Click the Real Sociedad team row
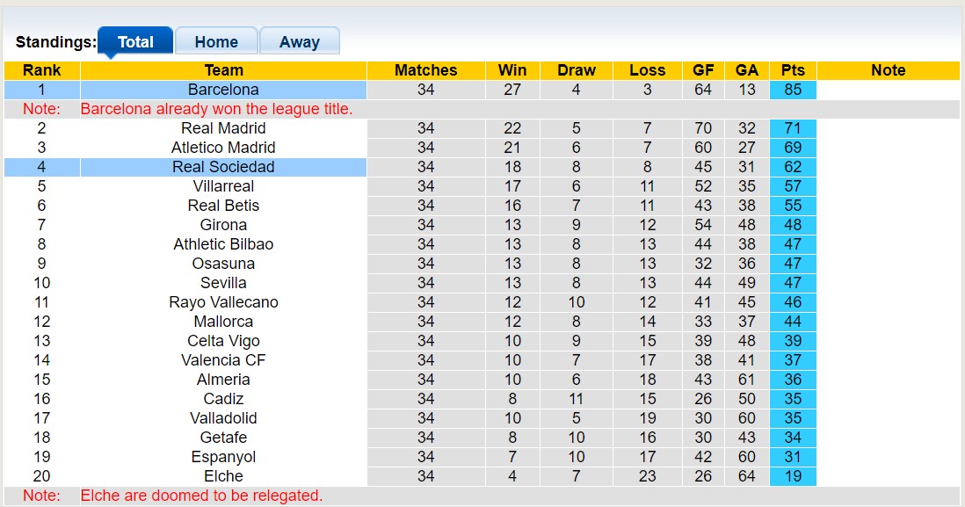The height and width of the screenshot is (507, 965). [x=223, y=167]
